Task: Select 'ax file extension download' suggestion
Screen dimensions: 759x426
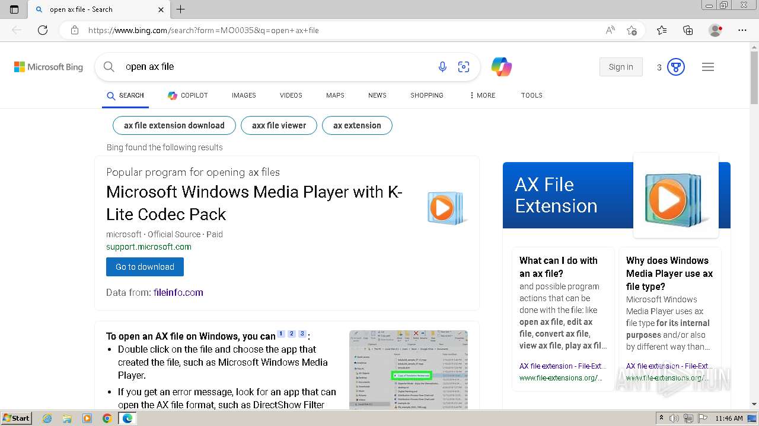Action: (174, 125)
